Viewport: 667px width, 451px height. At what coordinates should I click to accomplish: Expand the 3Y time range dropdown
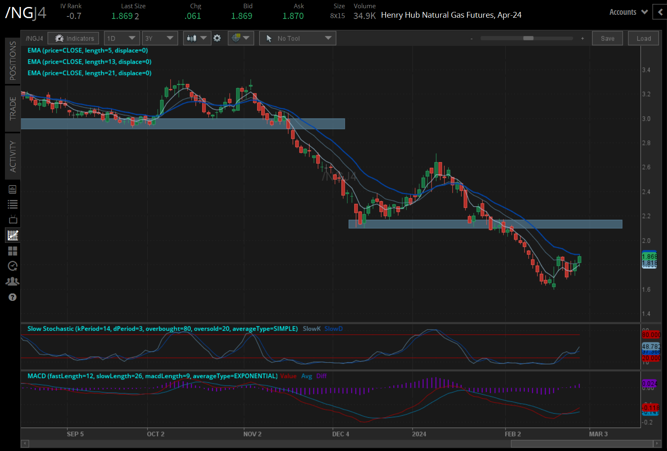point(159,38)
